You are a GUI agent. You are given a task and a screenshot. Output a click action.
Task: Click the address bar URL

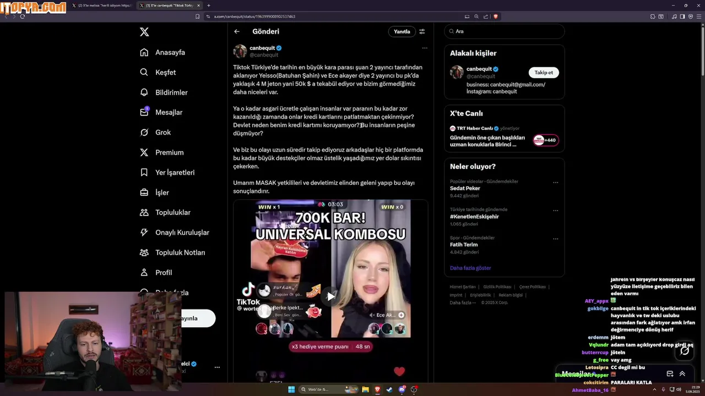point(254,16)
